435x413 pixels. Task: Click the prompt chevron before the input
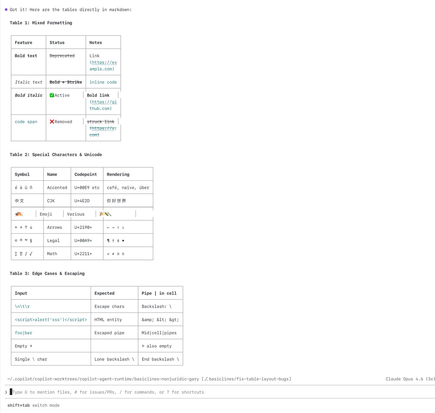coord(6,392)
